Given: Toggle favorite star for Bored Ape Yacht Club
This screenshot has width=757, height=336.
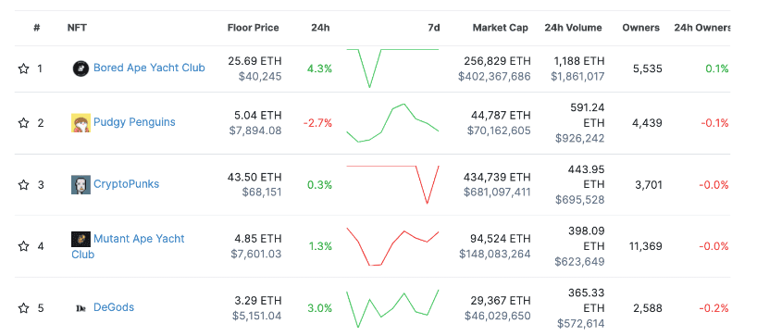Looking at the screenshot, I should [x=24, y=68].
